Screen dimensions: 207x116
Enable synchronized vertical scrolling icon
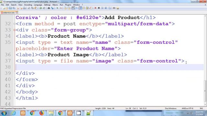[65, 8]
